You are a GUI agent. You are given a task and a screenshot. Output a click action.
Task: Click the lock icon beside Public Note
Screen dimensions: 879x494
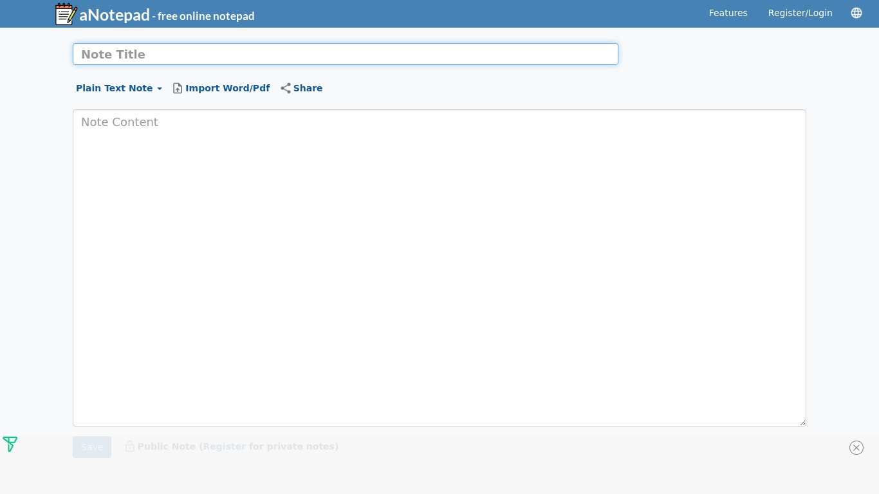pyautogui.click(x=130, y=446)
